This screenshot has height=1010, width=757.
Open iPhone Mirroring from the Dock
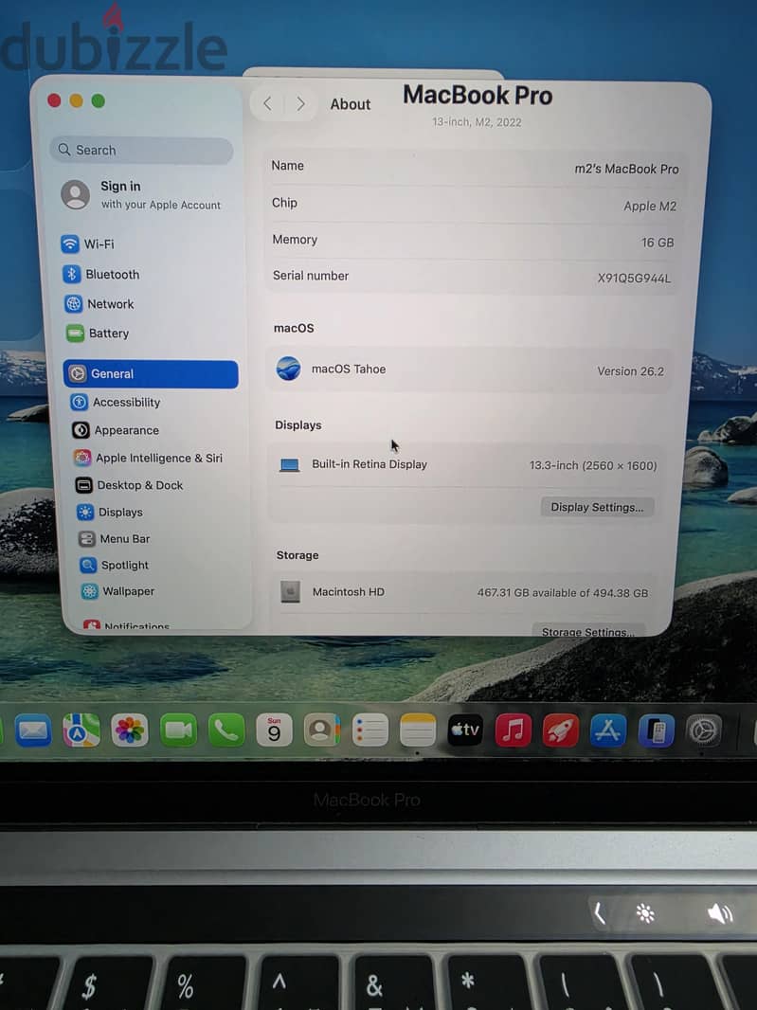(656, 731)
